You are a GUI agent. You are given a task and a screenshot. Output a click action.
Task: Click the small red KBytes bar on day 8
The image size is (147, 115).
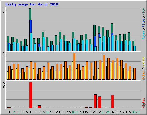[39, 107]
